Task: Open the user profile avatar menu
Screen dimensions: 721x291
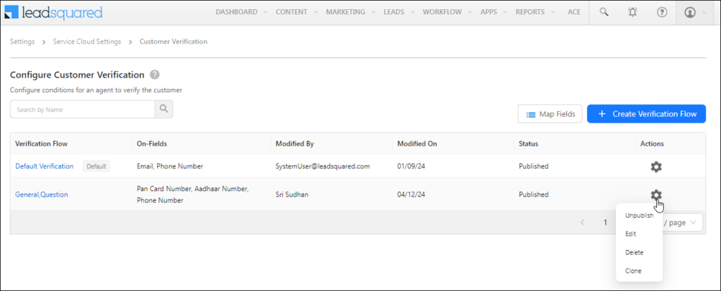Action: pyautogui.click(x=690, y=13)
